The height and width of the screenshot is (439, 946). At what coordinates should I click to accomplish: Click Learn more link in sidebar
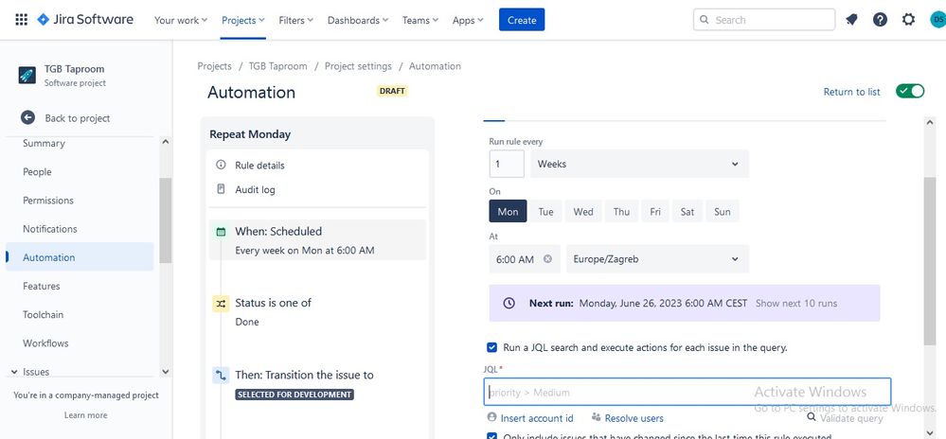click(x=85, y=415)
